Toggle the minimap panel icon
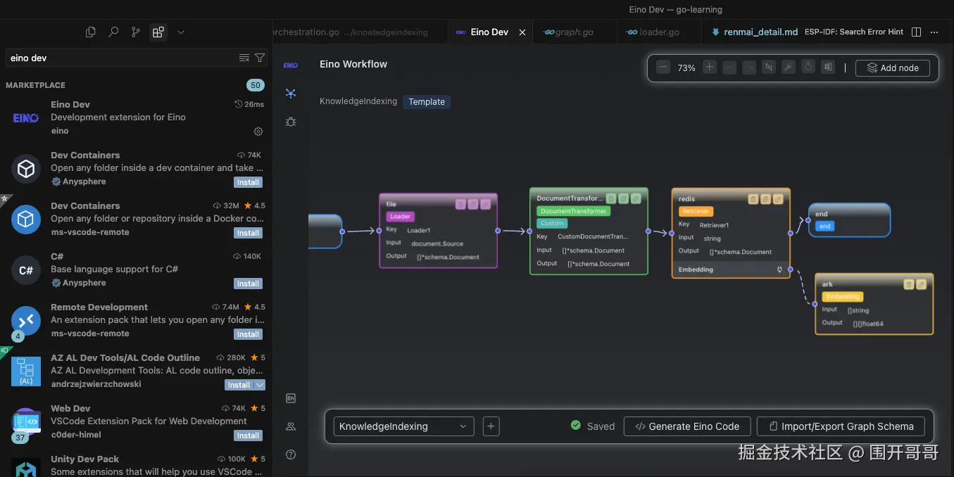The height and width of the screenshot is (477, 954). pyautogui.click(x=828, y=68)
